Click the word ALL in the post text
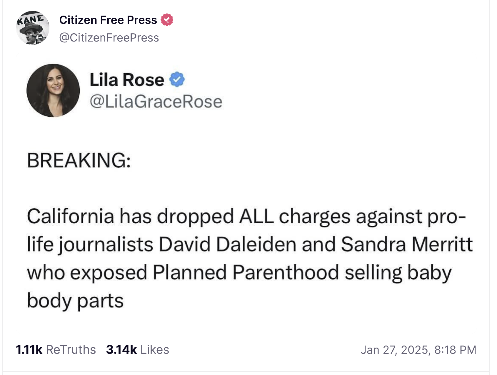 [x=256, y=216]
